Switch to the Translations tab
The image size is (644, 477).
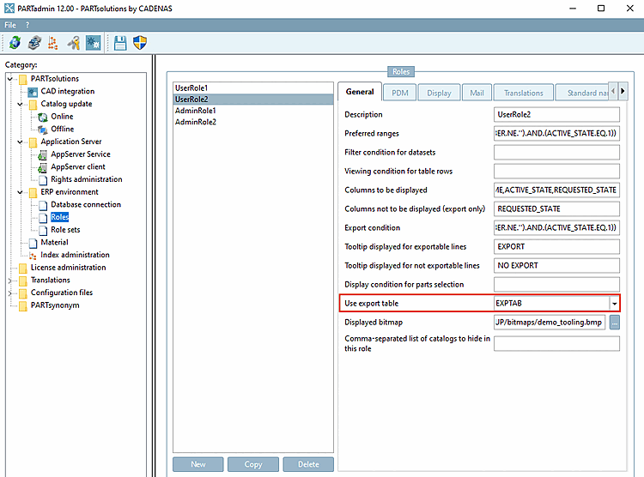coord(523,93)
